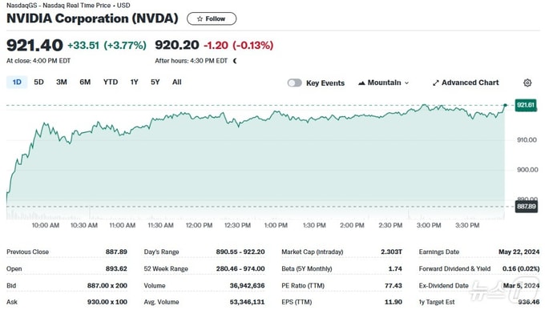Viewport: 545px width, 310px height.
Task: Click the after-hours moon icon
Action: point(235,61)
